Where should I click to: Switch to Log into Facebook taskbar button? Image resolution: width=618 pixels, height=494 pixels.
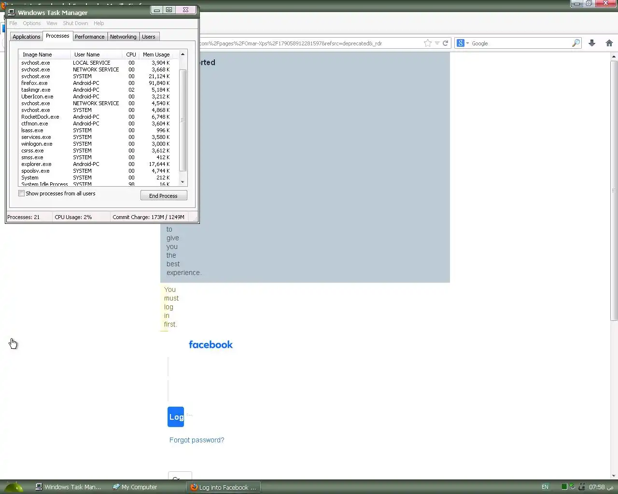[223, 487]
